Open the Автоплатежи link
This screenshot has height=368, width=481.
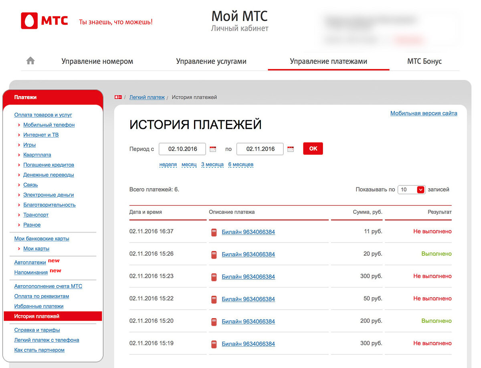[30, 263]
